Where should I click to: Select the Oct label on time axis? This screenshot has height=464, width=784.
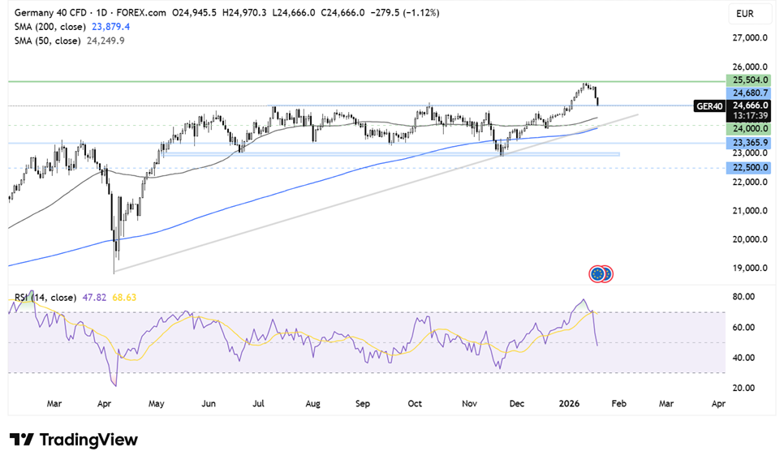pos(415,402)
